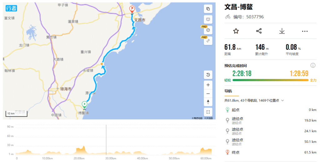
Task: Select the 导航 tab
Action: point(228,91)
